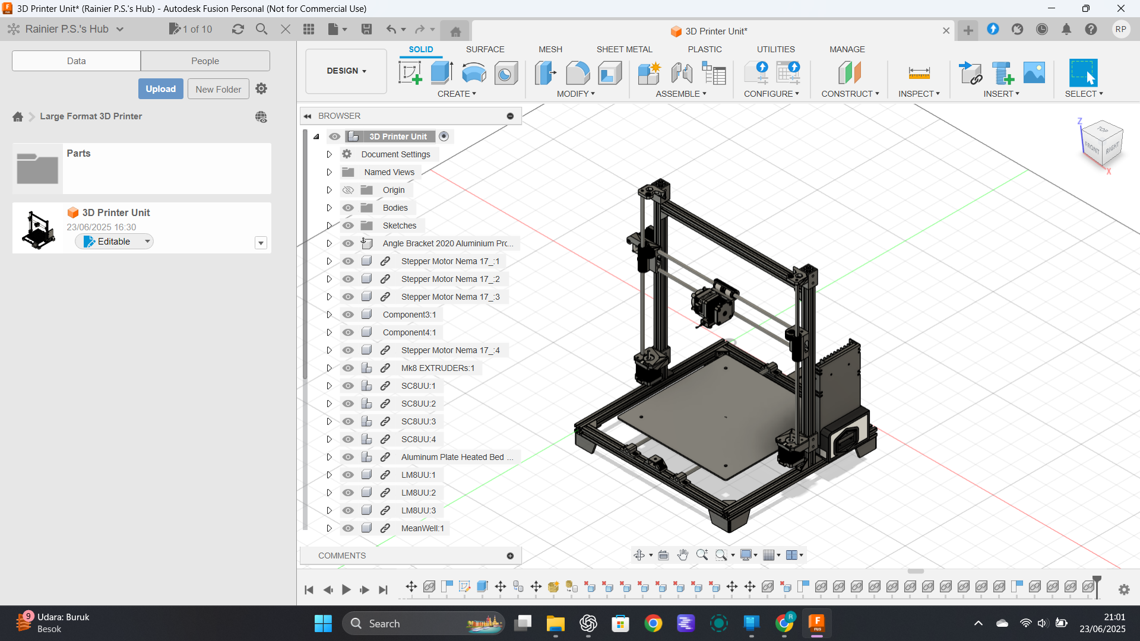Toggle visibility of MeanWell:1 component
This screenshot has width=1140, height=641.
(x=348, y=528)
